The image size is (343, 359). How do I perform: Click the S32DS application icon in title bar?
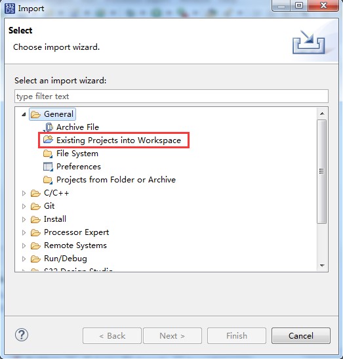[x=10, y=9]
